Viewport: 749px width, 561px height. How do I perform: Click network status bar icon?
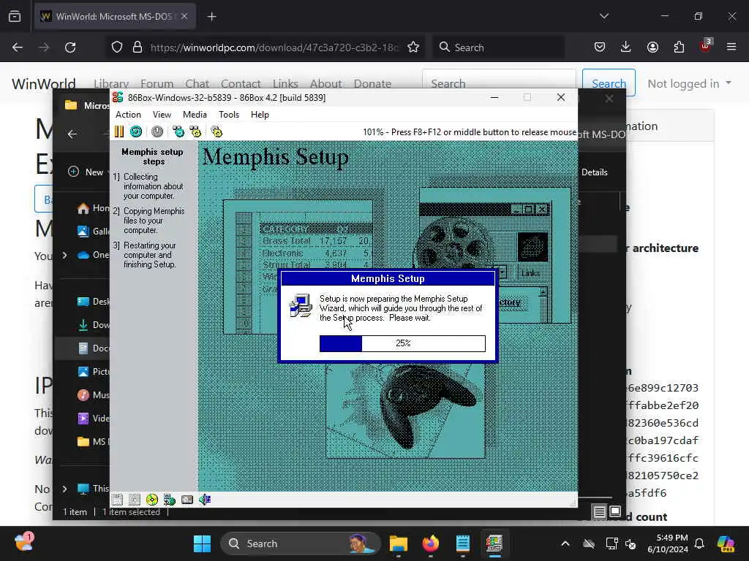click(x=170, y=500)
